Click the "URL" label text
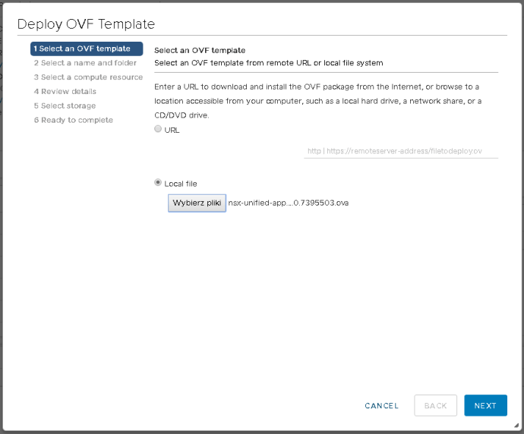This screenshot has width=524, height=434. (172, 131)
